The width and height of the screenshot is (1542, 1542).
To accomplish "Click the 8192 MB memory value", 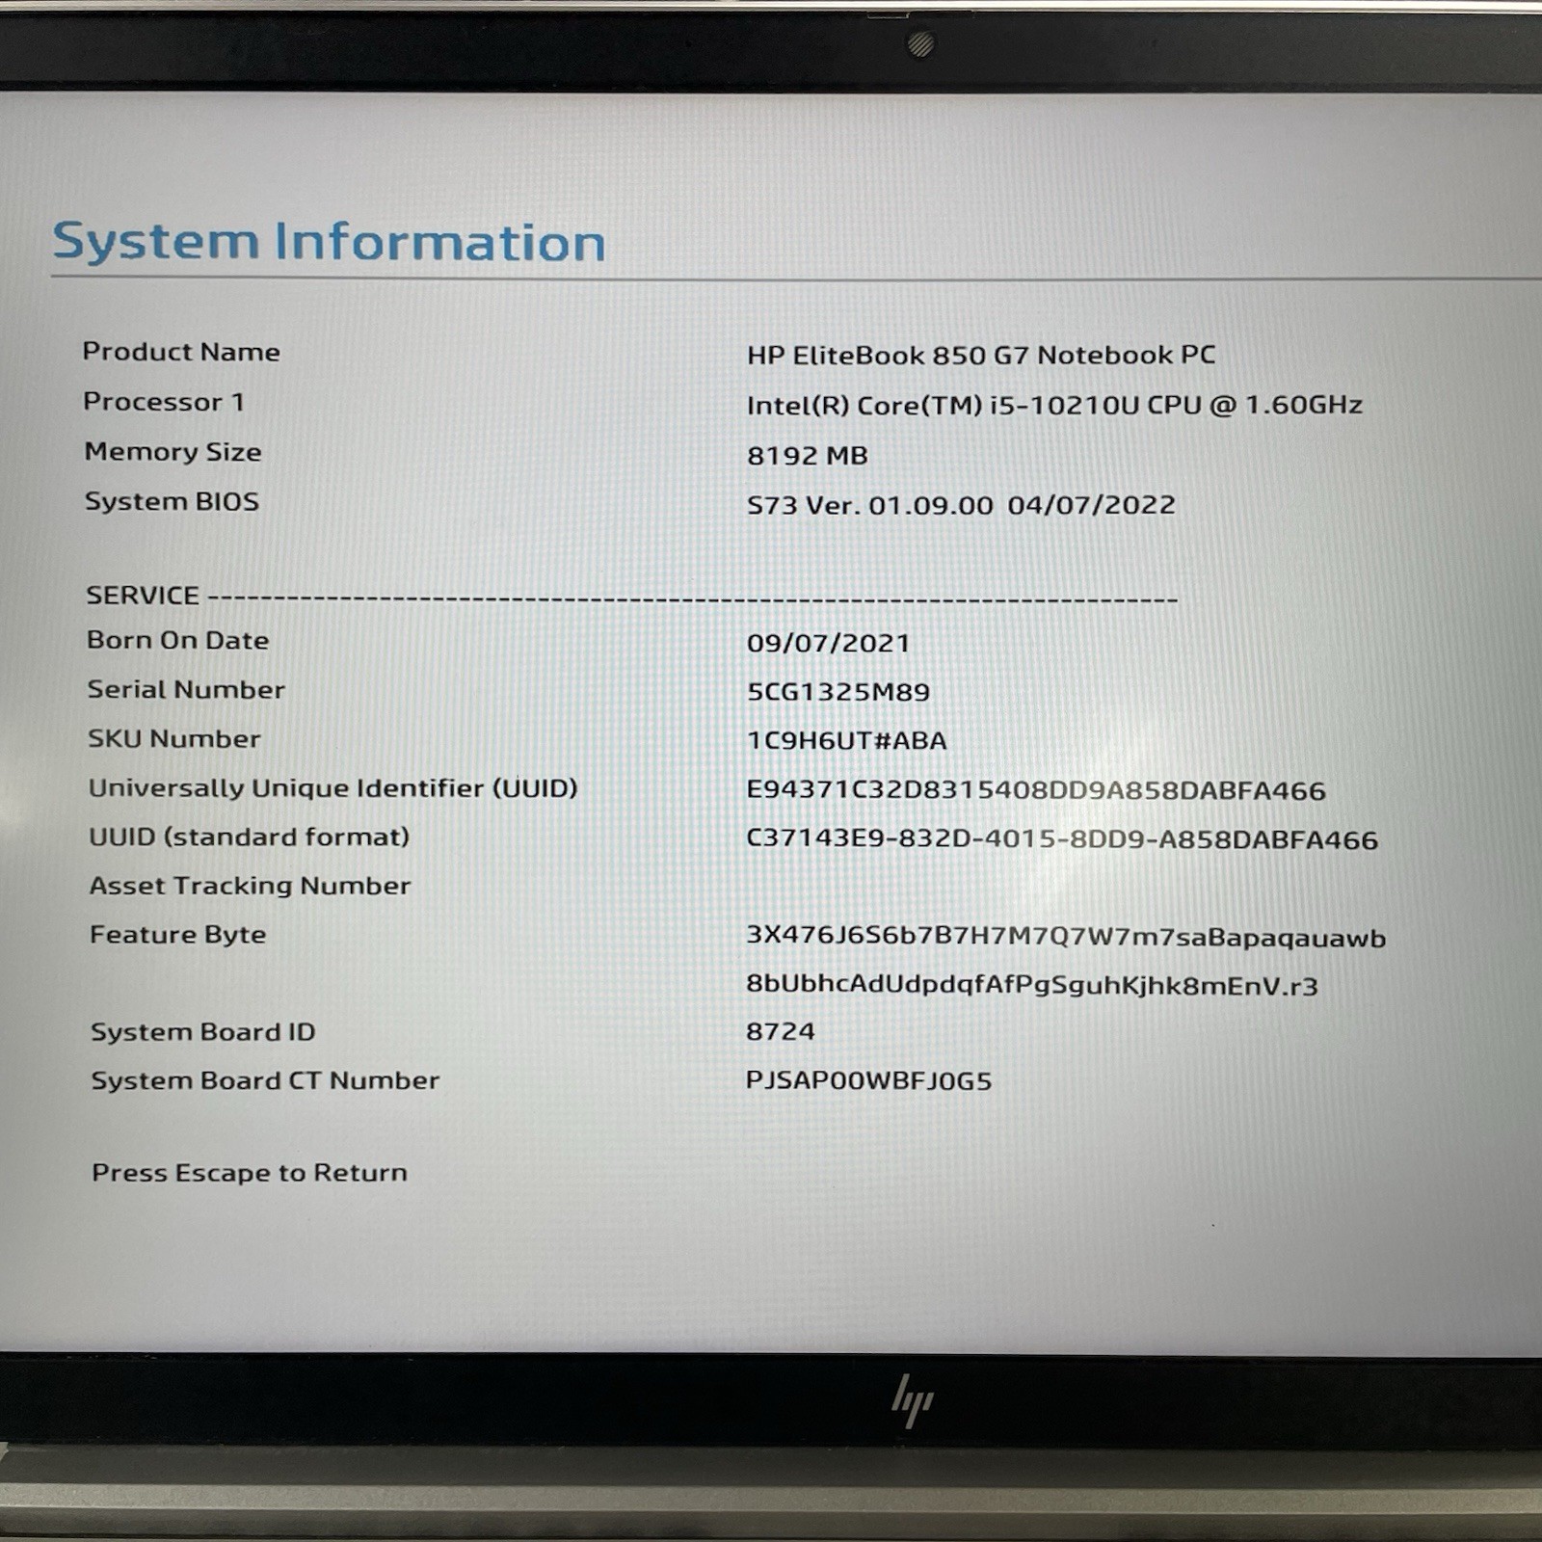I will 808,455.
